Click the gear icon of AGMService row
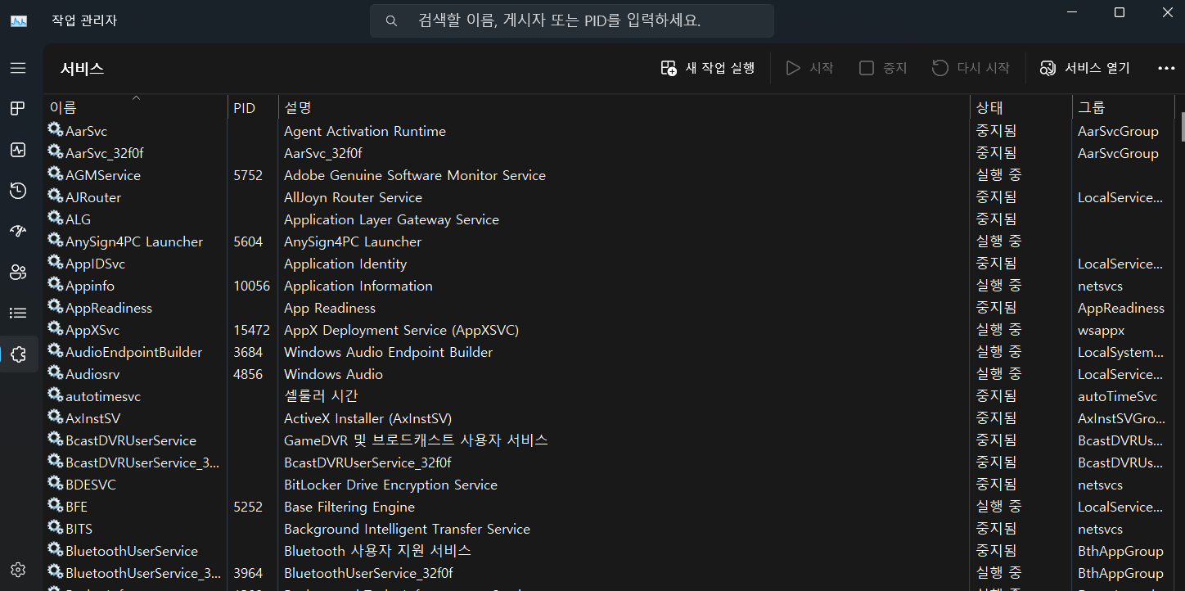1185x591 pixels. pos(55,174)
